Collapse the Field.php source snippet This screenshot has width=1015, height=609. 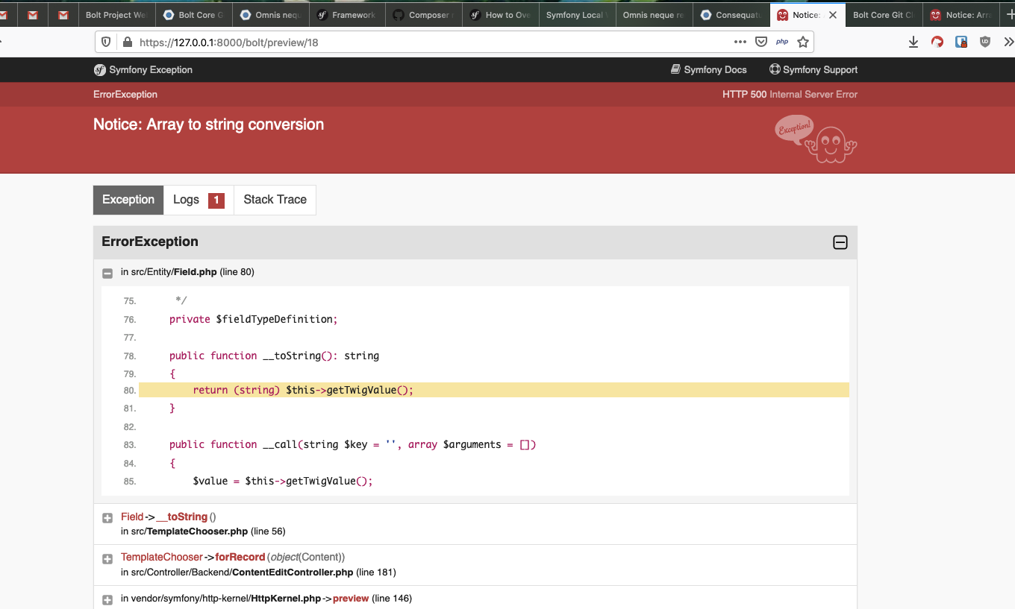(107, 272)
